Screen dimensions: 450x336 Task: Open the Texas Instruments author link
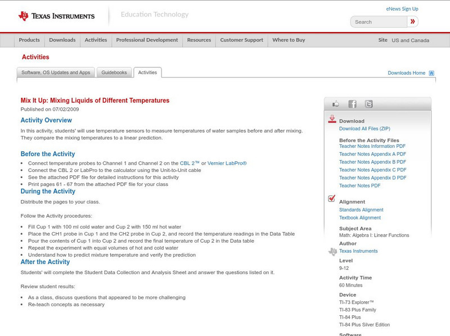click(358, 251)
